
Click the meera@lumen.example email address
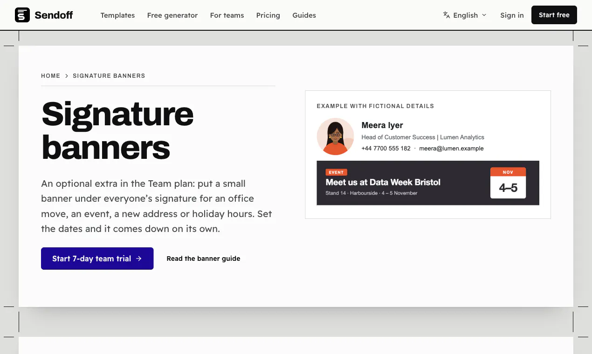click(x=451, y=149)
